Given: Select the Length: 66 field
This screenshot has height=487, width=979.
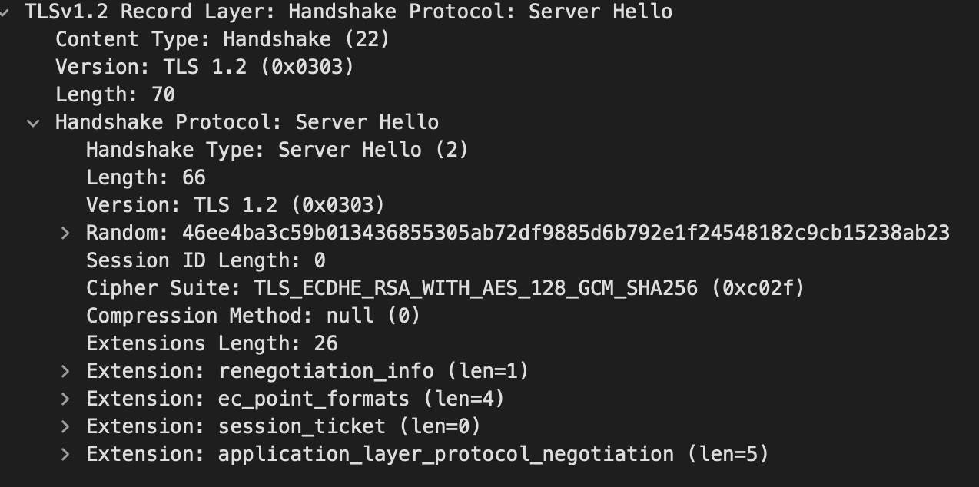Looking at the screenshot, I should [146, 177].
